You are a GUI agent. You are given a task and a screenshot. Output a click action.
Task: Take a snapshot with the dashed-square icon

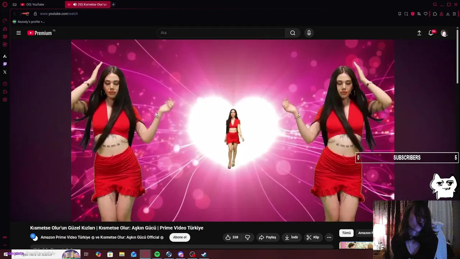(406, 14)
